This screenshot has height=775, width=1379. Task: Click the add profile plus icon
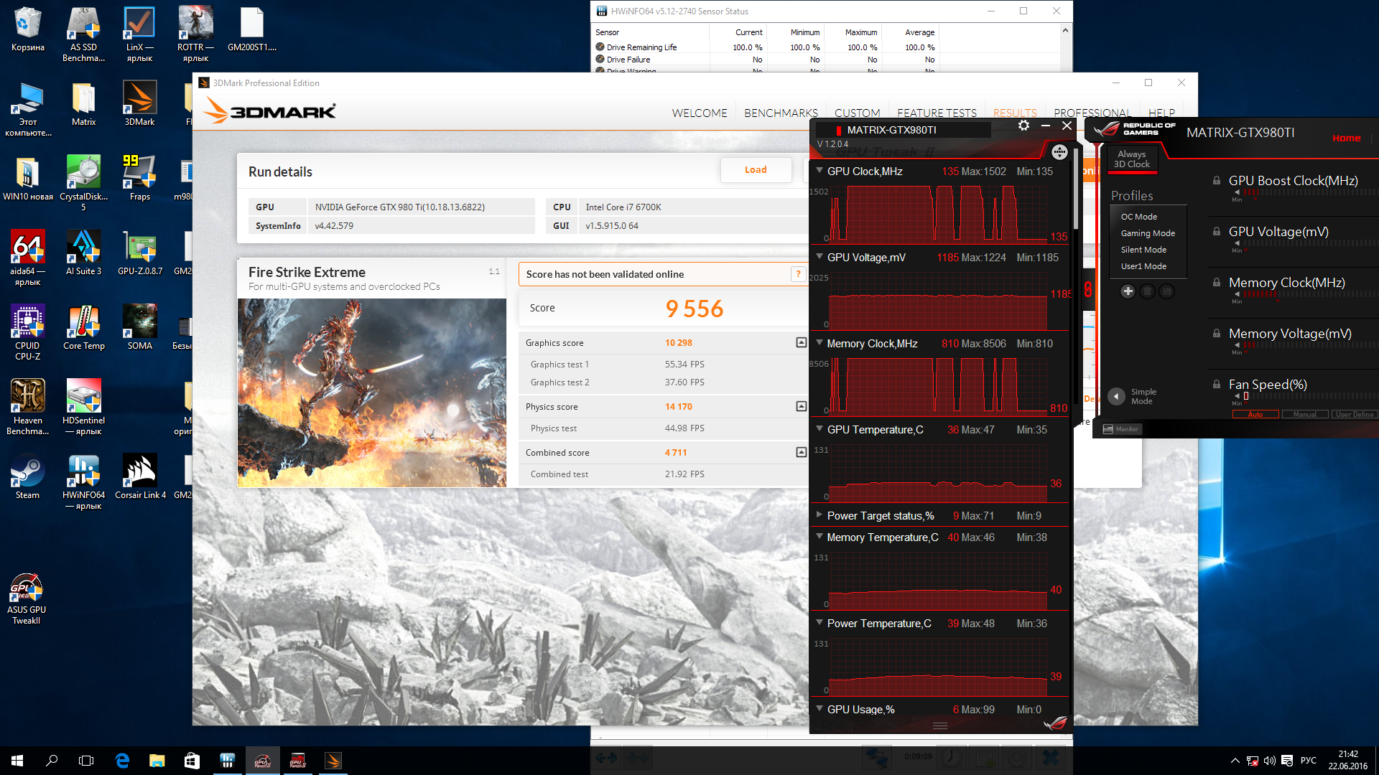[x=1128, y=291]
